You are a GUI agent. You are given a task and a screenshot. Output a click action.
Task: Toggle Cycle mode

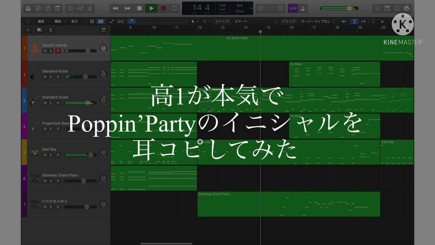174,8
